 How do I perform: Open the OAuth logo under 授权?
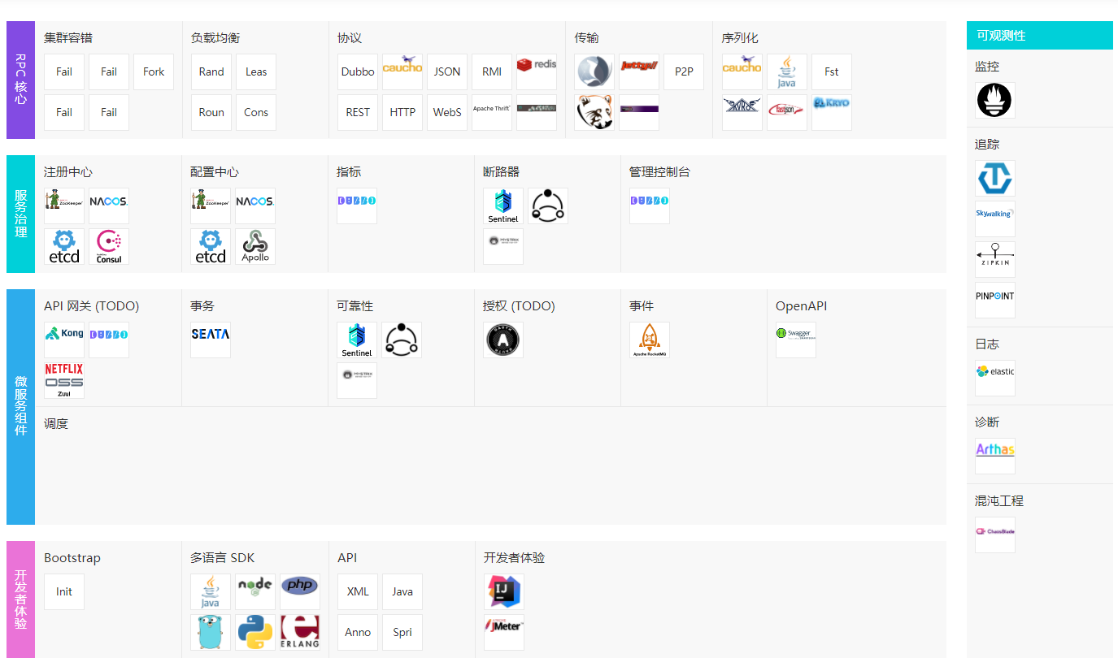coord(503,340)
